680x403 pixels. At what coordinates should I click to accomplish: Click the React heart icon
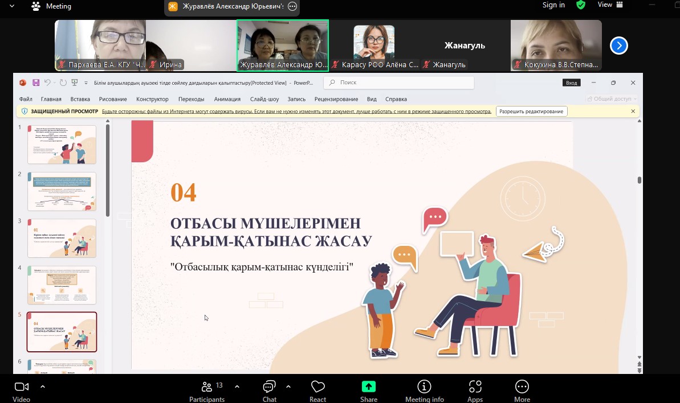[317, 390]
